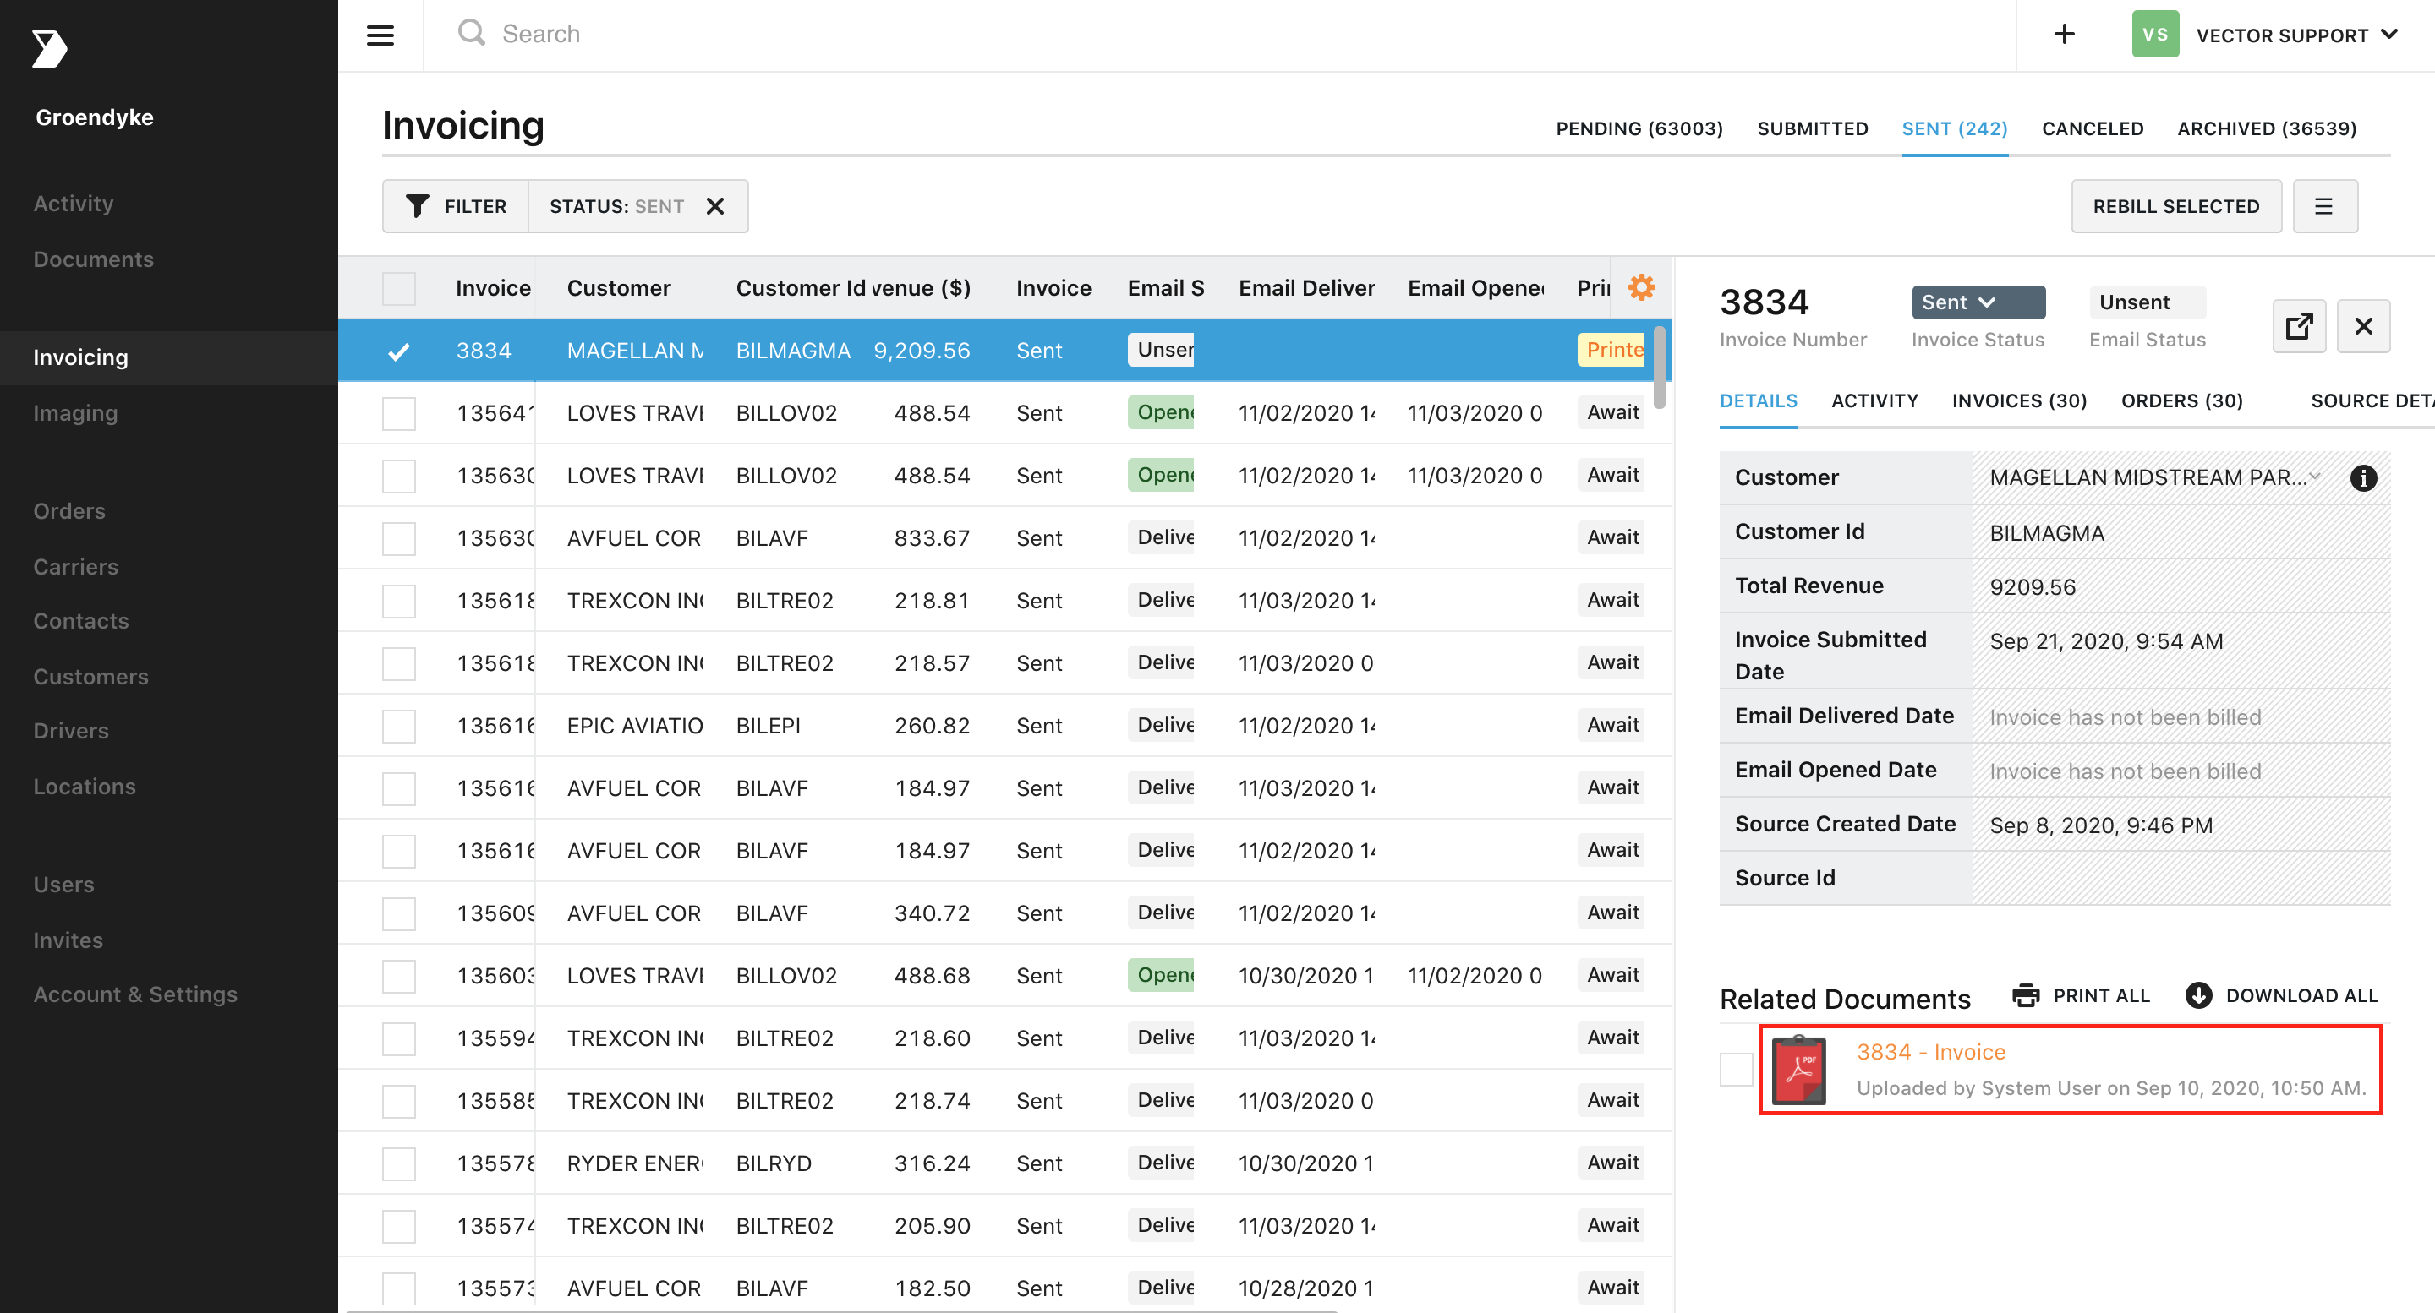2435x1313 pixels.
Task: Click the plus add icon
Action: click(x=2065, y=34)
